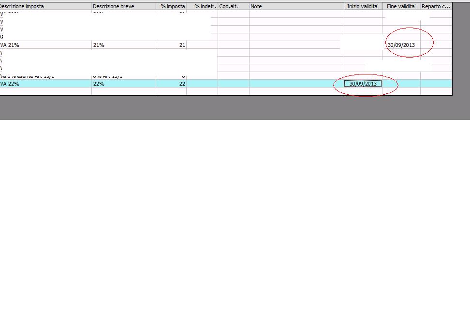The width and height of the screenshot is (470, 309).
Task: Click the % imposta column header
Action: point(171,6)
